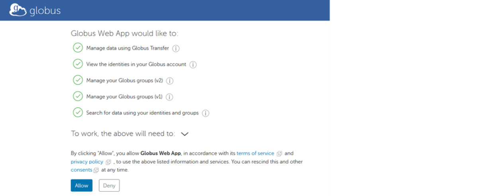Show info for Globus groups (v2)

coord(169,81)
